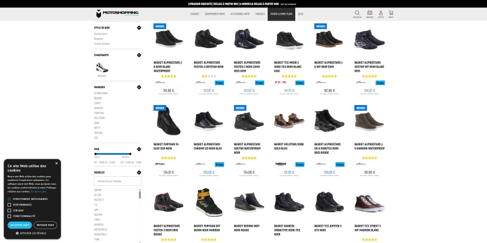The height and width of the screenshot is (243, 487).
Task: Click the Alpinestars brand logo under J-6 Noir Blanc
Action: (x=160, y=83)
